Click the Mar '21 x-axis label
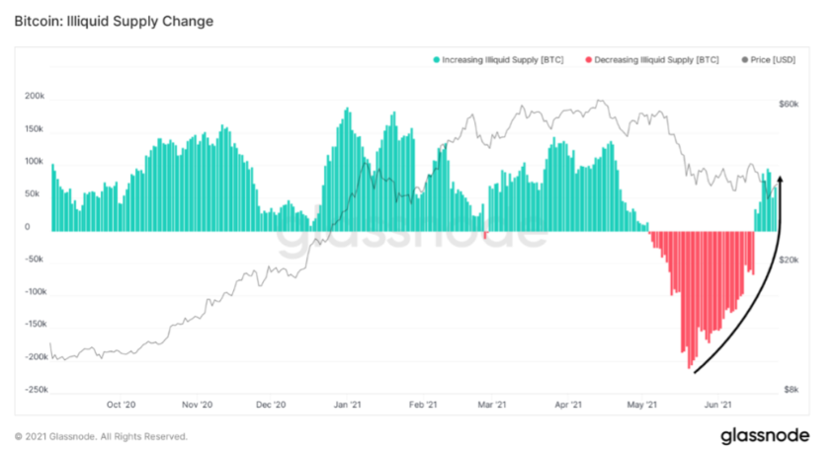Viewport: 840px width, 451px height. (492, 405)
